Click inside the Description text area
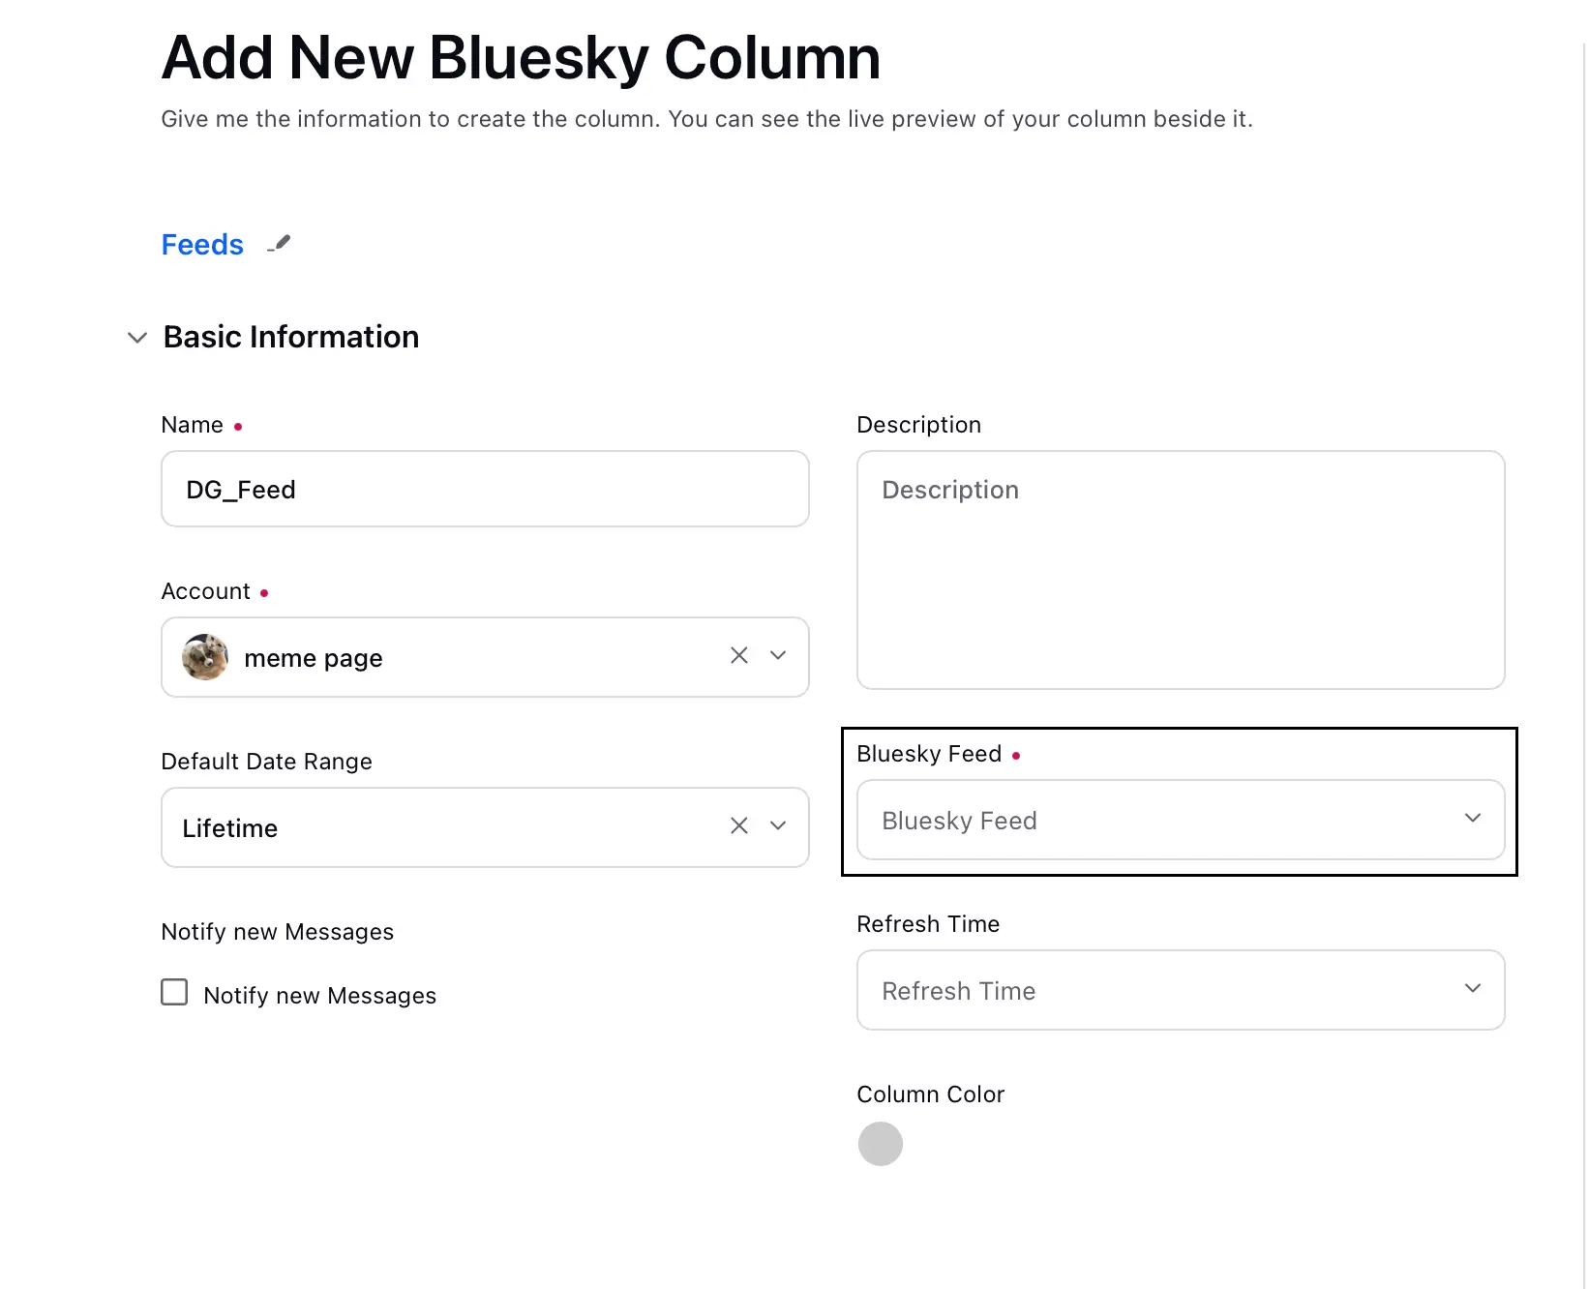 [x=1180, y=570]
